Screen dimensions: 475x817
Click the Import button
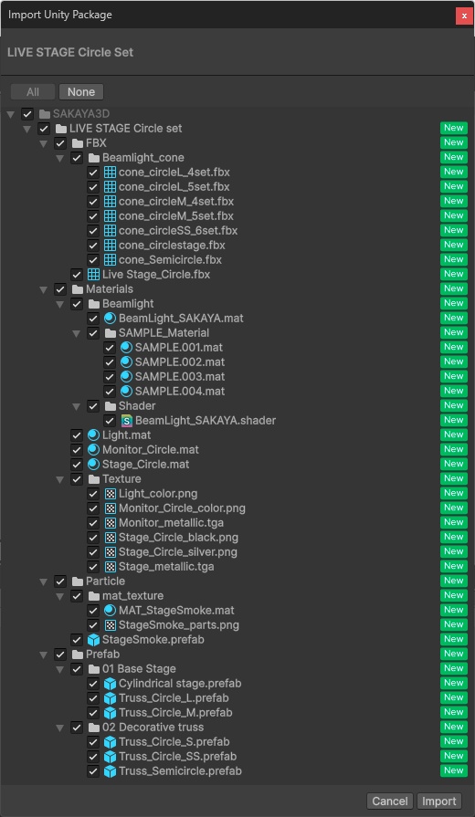pyautogui.click(x=439, y=801)
